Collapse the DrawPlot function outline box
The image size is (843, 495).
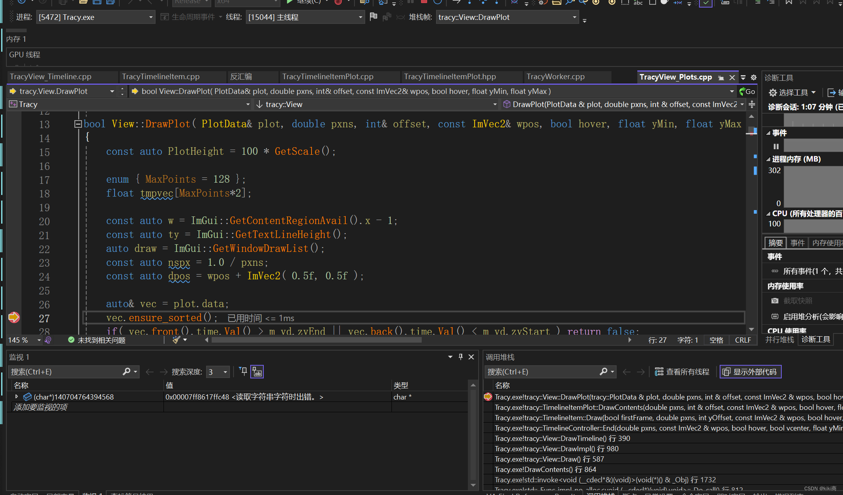78,124
